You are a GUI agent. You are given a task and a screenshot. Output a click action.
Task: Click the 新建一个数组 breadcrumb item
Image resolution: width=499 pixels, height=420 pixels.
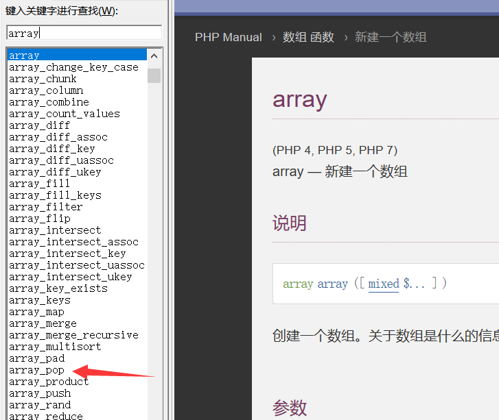(x=391, y=37)
